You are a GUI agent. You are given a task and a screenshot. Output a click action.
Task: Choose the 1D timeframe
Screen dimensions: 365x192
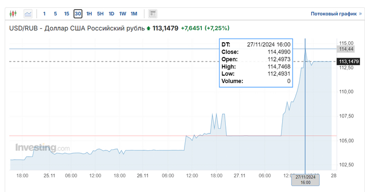112,14
